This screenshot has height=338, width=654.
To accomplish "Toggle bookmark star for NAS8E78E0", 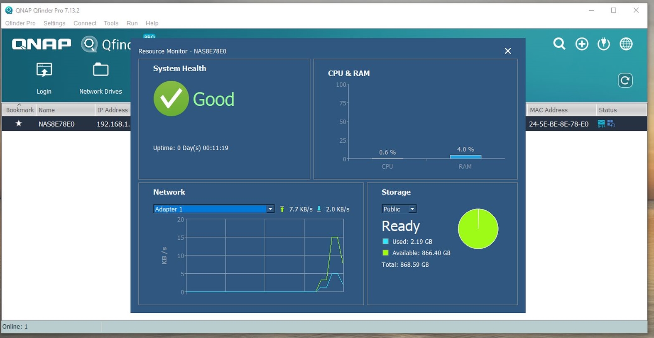I will coord(19,124).
